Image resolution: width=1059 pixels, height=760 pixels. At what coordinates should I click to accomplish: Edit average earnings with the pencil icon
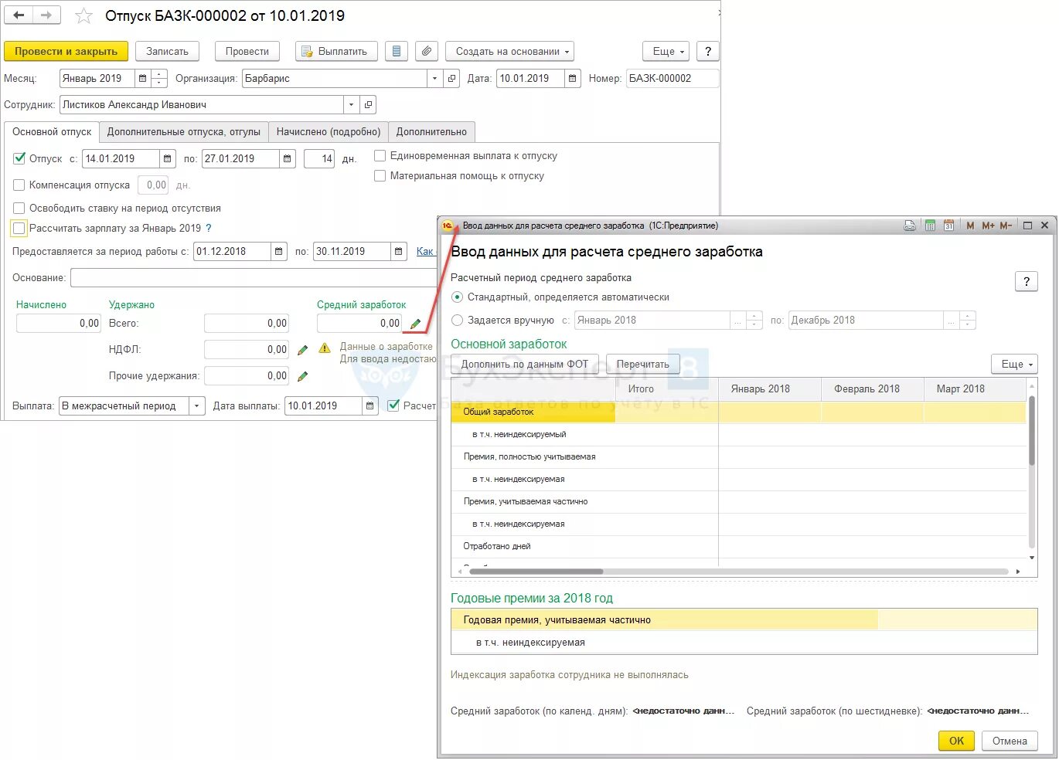(x=415, y=324)
